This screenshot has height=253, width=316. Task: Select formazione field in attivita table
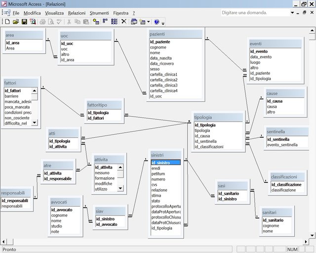(x=105, y=178)
